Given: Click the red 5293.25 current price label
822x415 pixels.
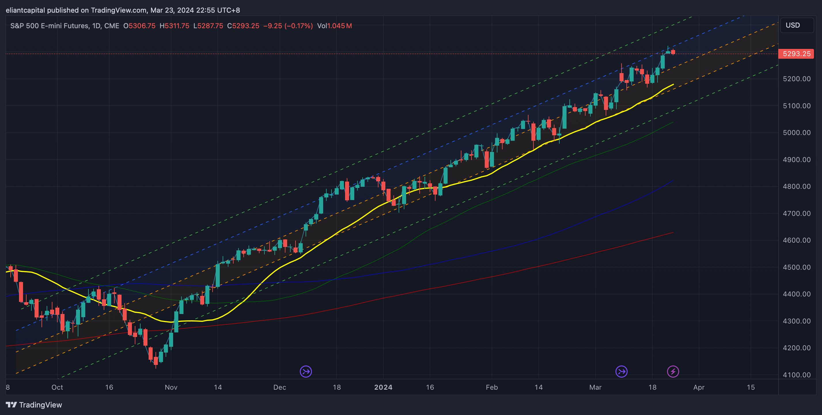Looking at the screenshot, I should tap(796, 54).
